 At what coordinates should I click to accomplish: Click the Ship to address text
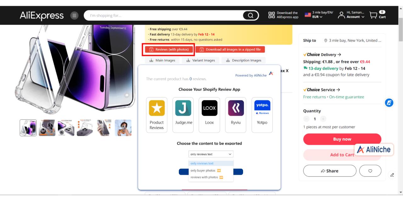[355, 41]
